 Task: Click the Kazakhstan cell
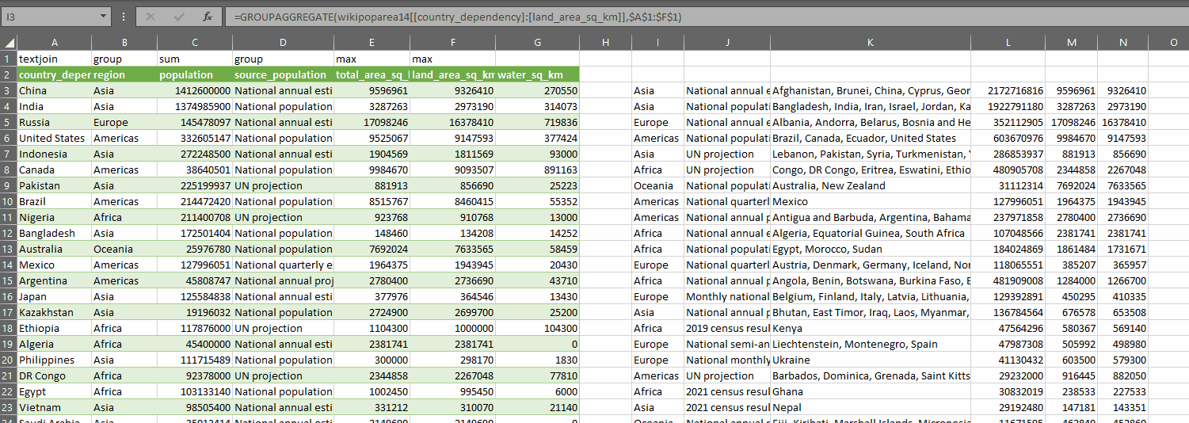pos(54,312)
